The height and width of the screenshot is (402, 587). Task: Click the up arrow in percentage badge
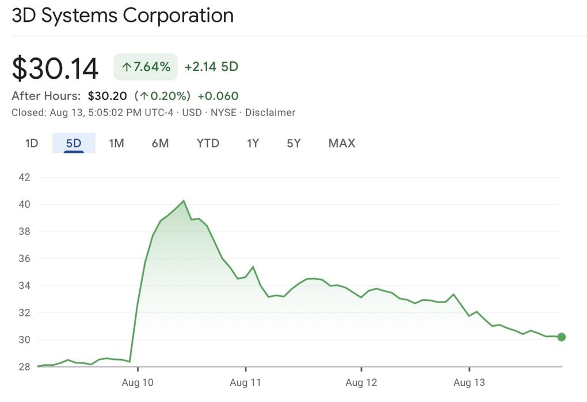[126, 67]
